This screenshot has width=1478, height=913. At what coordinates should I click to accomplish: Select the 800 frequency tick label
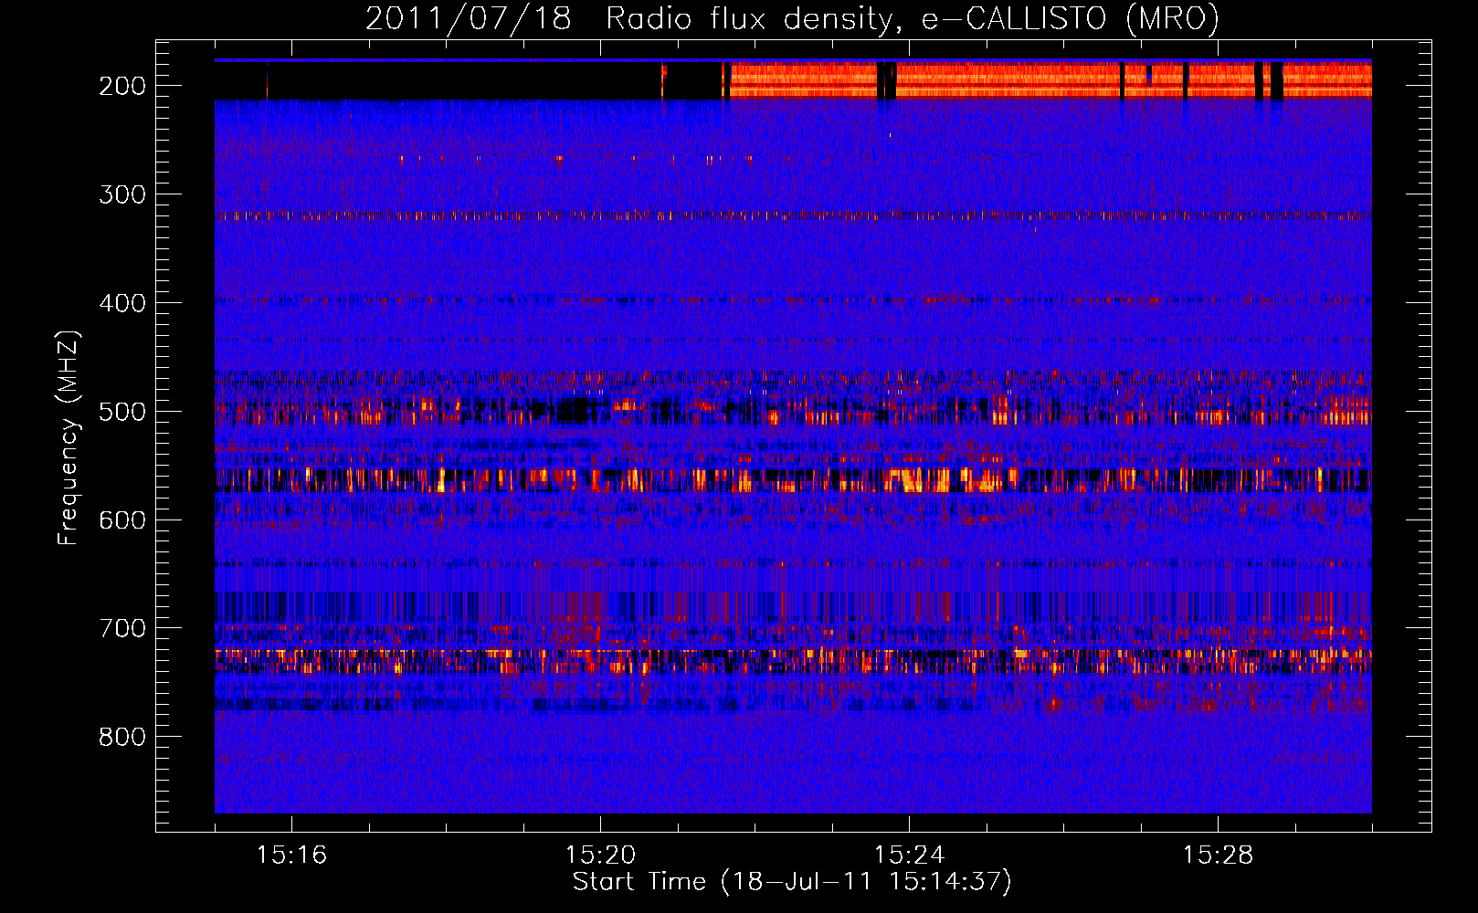(122, 738)
